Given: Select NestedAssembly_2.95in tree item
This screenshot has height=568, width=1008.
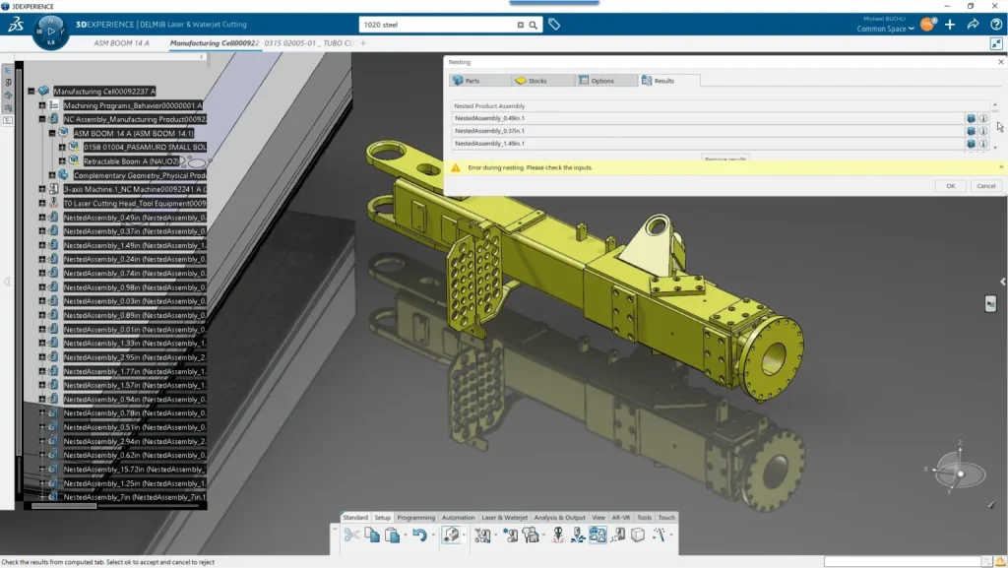Looking at the screenshot, I should (134, 357).
